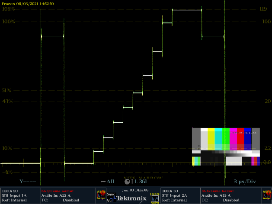Click 1080i 50 format in Input 2A panel
This screenshot has width=272, height=204.
(x=170, y=191)
